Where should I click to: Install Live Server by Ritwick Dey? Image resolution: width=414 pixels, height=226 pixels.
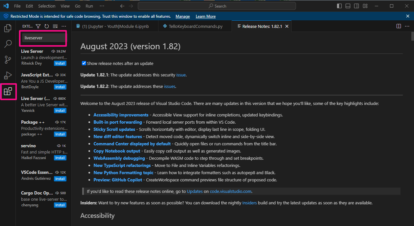pos(60,63)
